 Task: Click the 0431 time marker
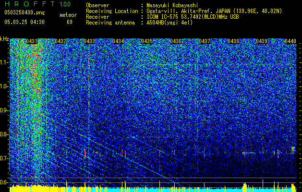click(32, 41)
